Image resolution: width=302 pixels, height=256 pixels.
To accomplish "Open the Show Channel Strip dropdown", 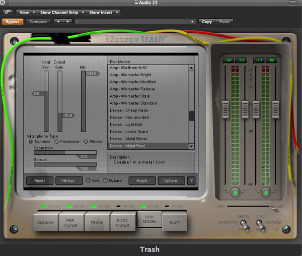I will pyautogui.click(x=61, y=12).
